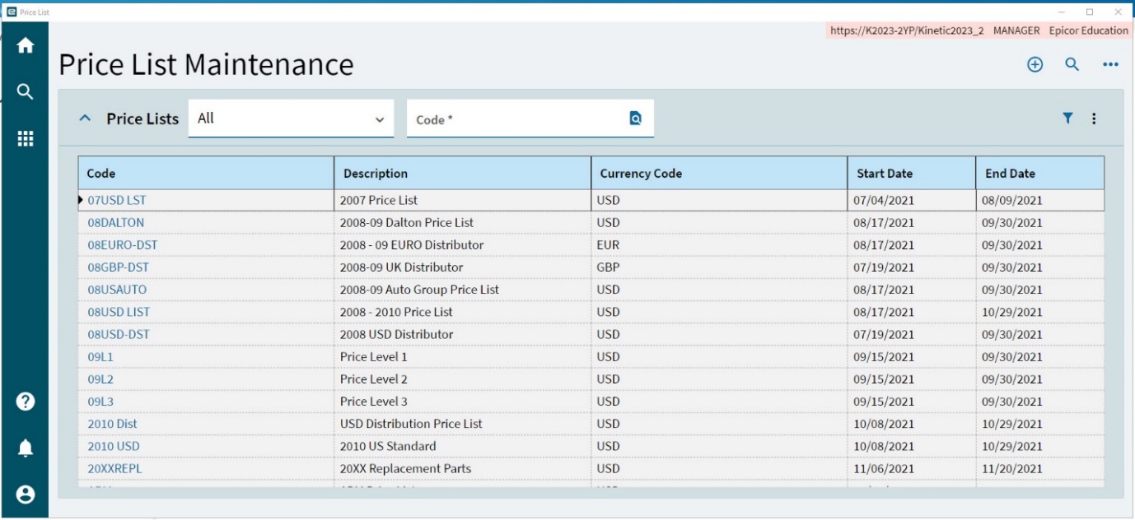Open the 09L1 price list link
The height and width of the screenshot is (520, 1135).
coord(100,356)
